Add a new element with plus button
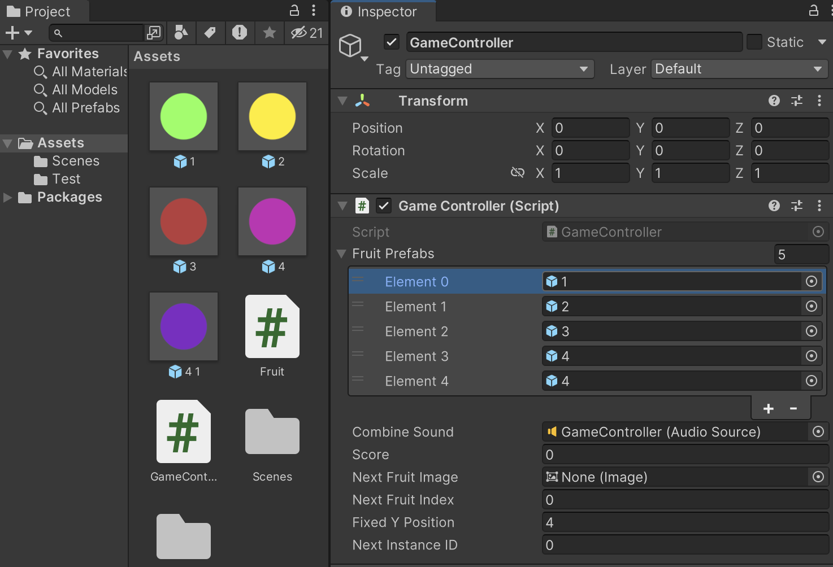Viewport: 833px width, 567px height. tap(769, 408)
